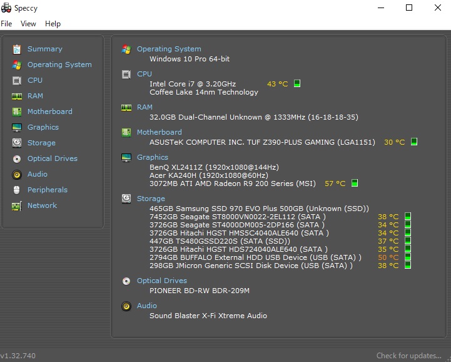This screenshot has width=451, height=362.
Task: Click the Motherboard icon in main panel
Action: click(x=126, y=133)
